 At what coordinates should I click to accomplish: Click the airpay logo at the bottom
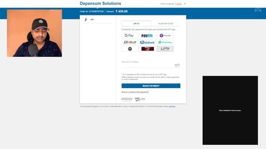tap(127, 99)
